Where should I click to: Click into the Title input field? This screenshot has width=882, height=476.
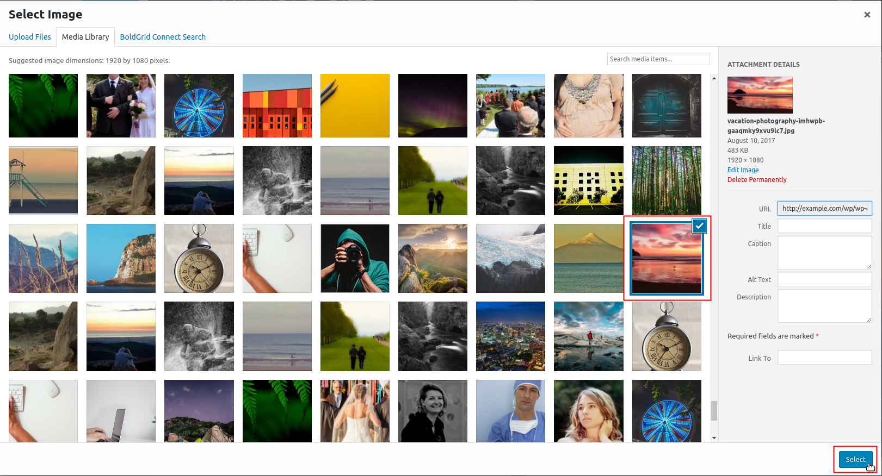(824, 226)
